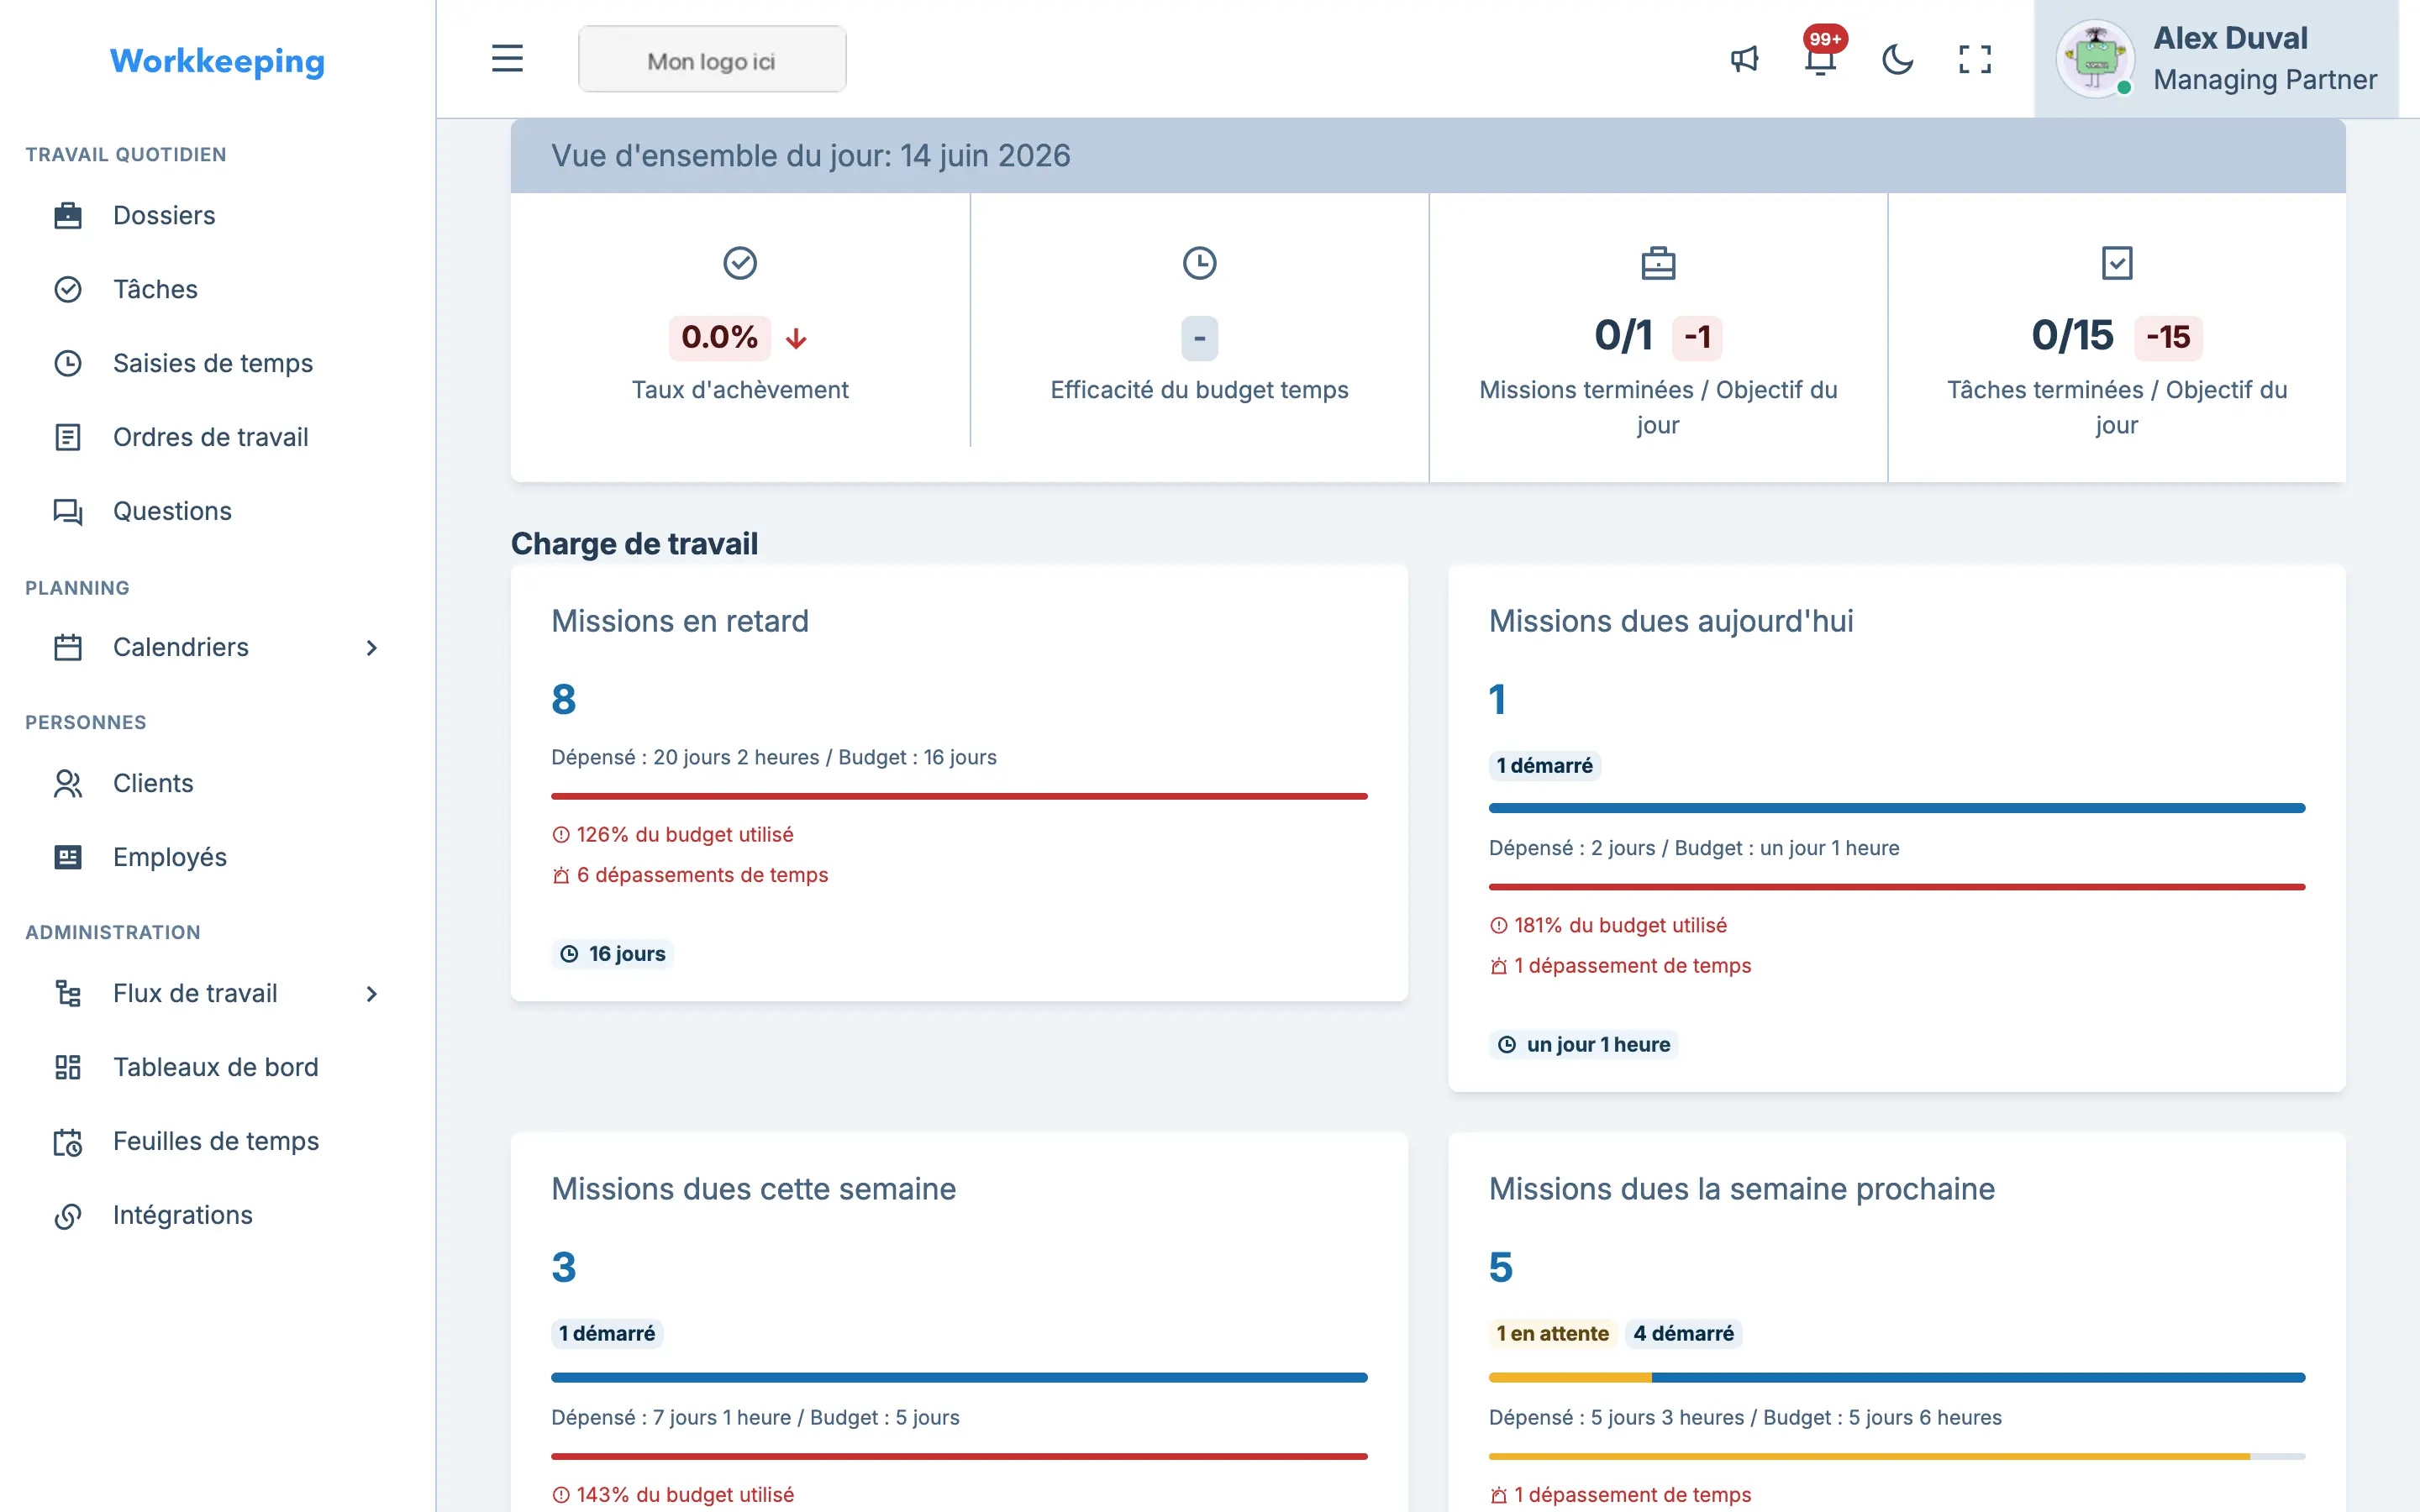Click the red Missions en retard progress bar

959,796
